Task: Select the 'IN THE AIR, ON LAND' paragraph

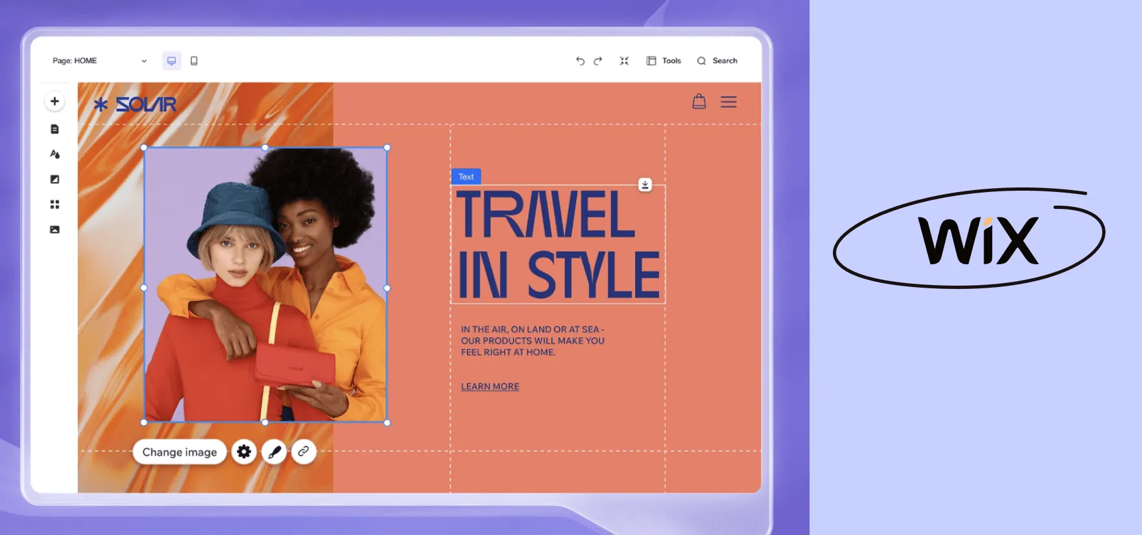Action: click(533, 341)
